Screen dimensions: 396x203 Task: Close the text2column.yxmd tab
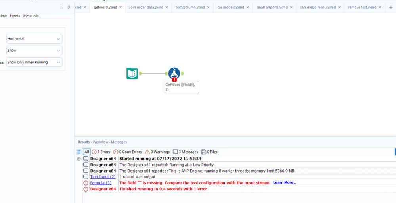[x=209, y=7]
